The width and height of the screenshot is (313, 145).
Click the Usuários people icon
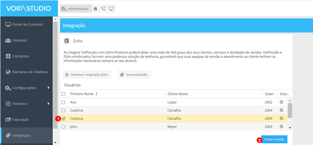pyautogui.click(x=8, y=40)
